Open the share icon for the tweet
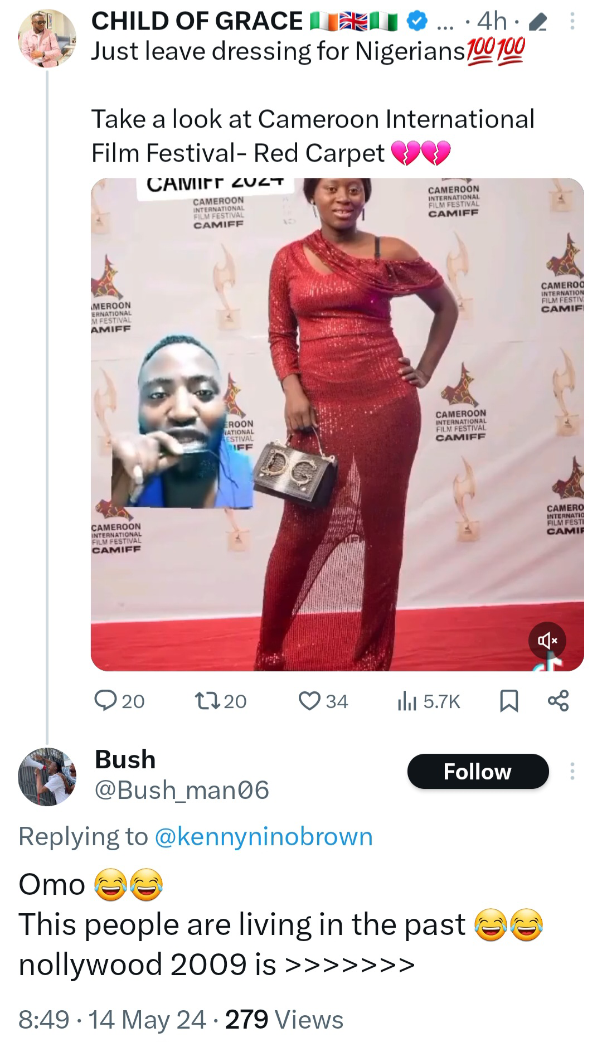The width and height of the screenshot is (602, 1042). tap(558, 701)
